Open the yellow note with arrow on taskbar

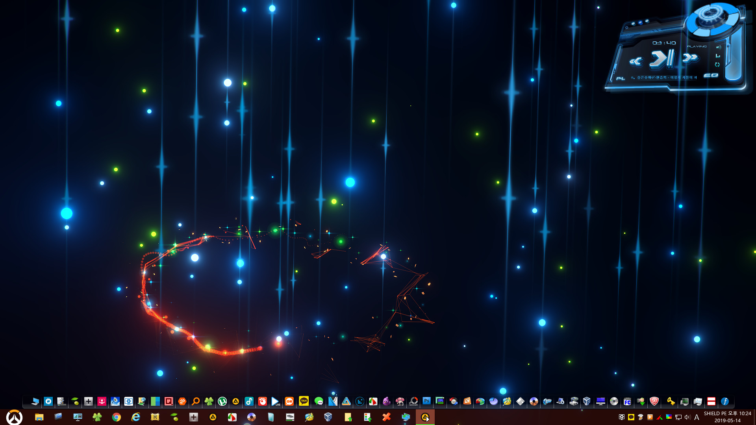click(348, 417)
